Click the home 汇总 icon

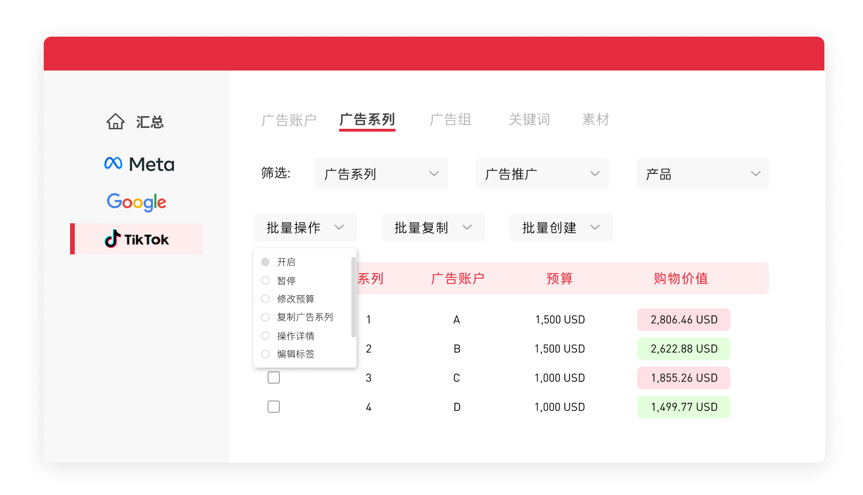coord(115,122)
